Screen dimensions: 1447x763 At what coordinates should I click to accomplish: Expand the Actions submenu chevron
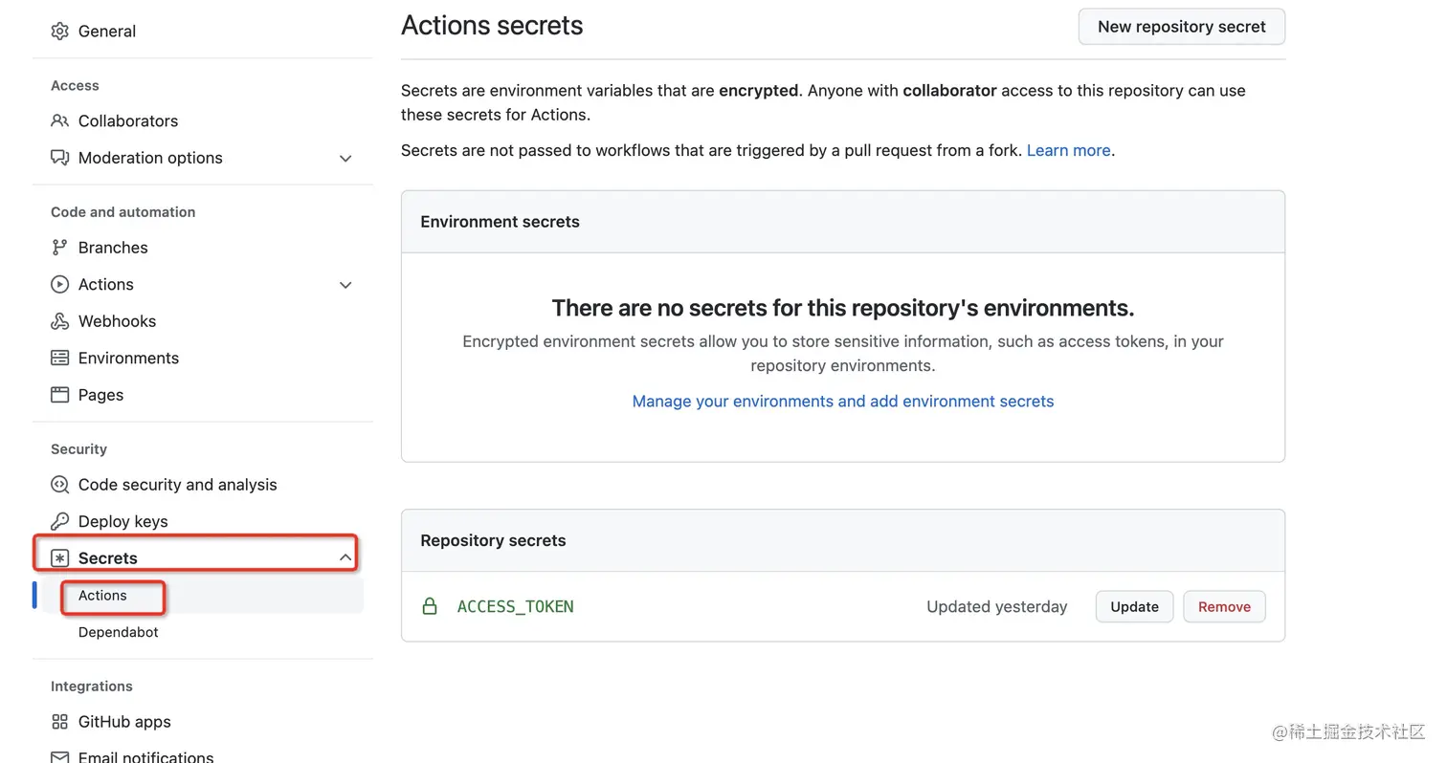(345, 285)
